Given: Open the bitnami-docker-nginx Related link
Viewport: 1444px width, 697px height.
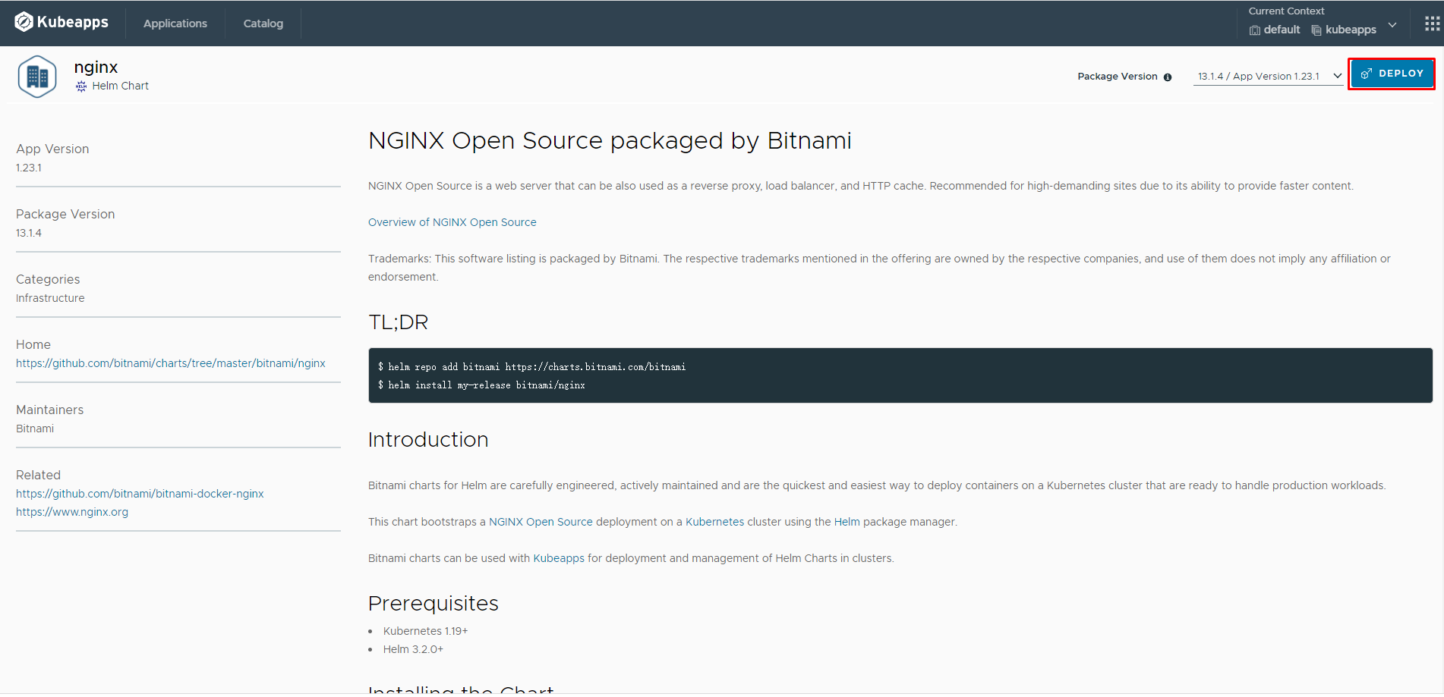Looking at the screenshot, I should pos(140,494).
